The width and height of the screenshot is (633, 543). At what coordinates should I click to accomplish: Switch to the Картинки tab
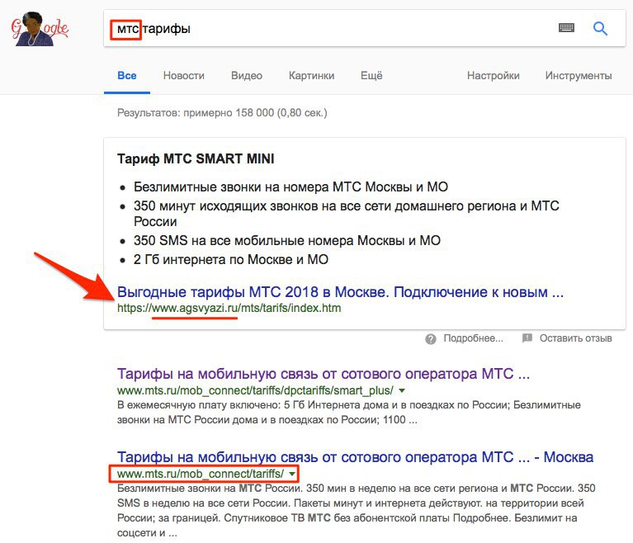312,75
